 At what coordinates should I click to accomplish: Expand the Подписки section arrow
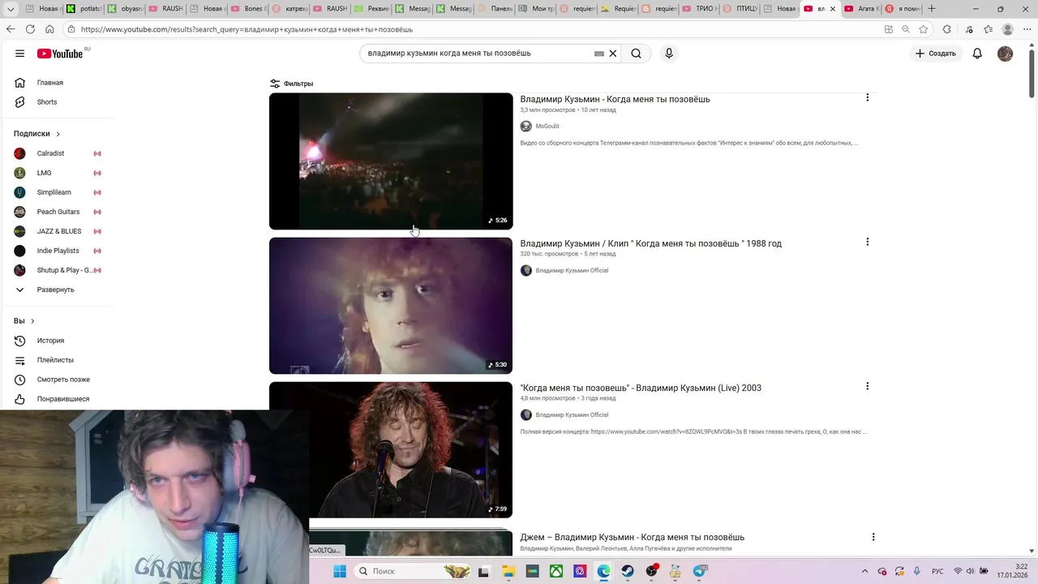58,134
